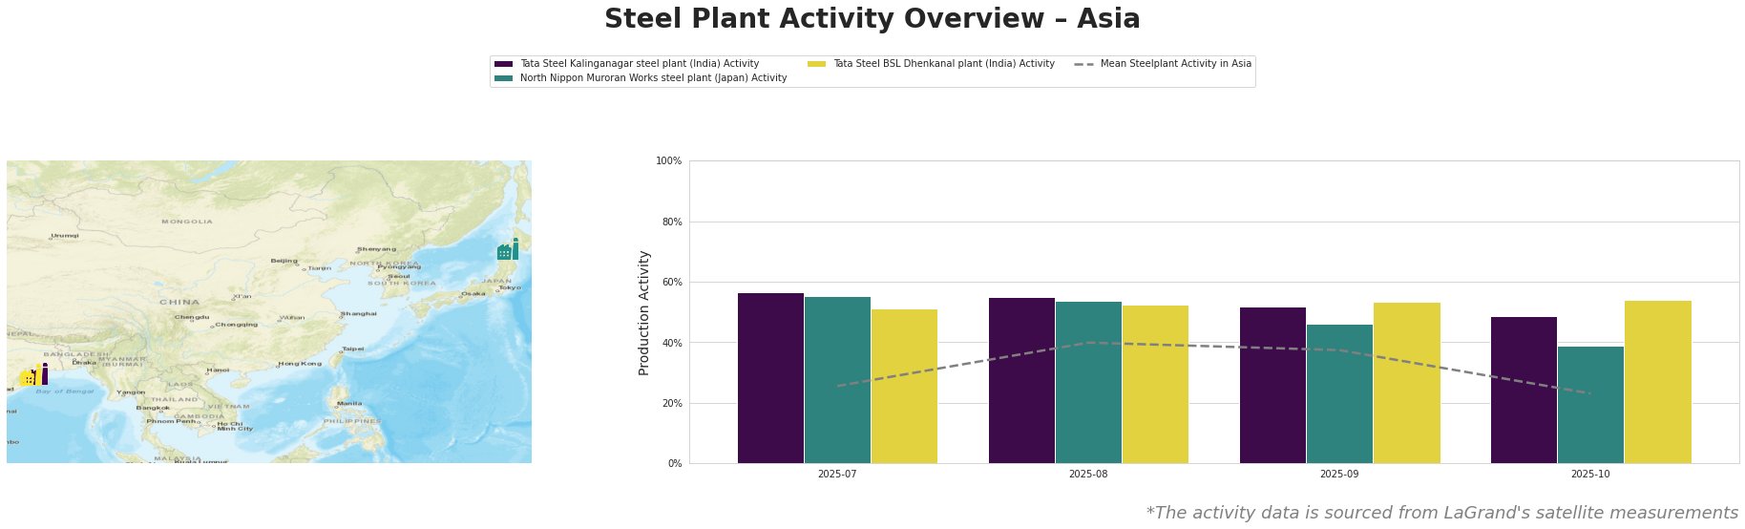The height and width of the screenshot is (529, 1745).
Task: Click the purple factory icon in India
Action: click(44, 374)
